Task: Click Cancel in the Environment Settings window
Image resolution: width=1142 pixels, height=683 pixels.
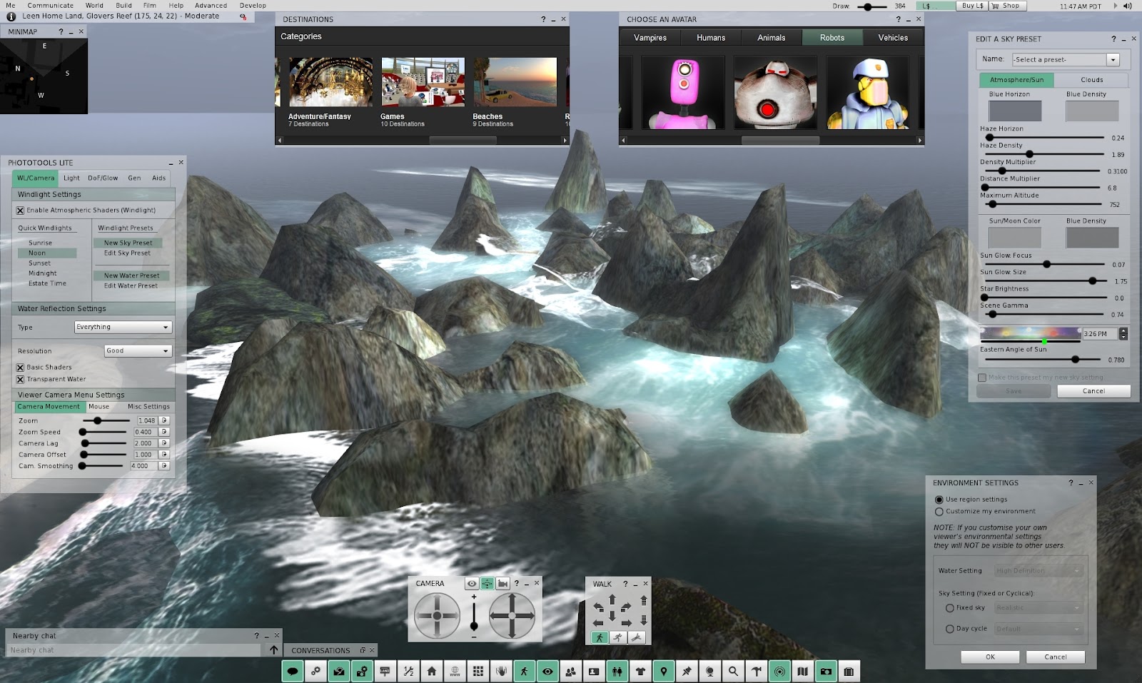Action: click(1055, 657)
